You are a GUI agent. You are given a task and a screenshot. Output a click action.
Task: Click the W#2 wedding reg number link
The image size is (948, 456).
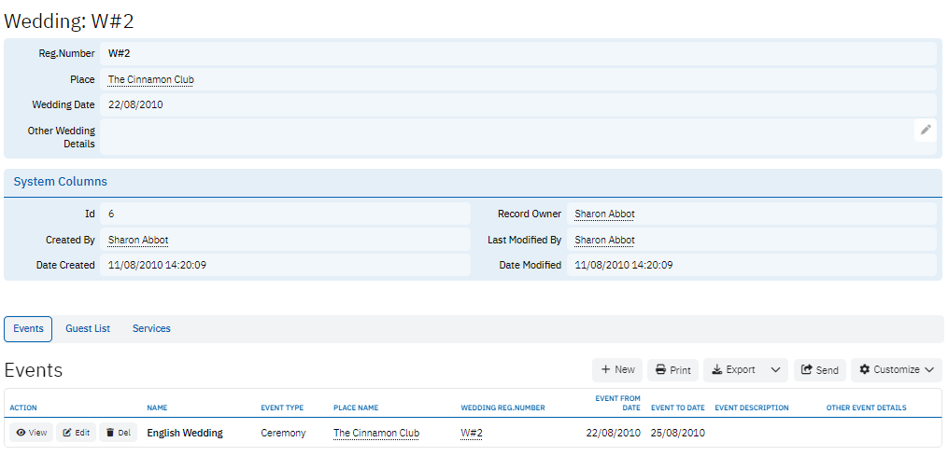coord(471,433)
